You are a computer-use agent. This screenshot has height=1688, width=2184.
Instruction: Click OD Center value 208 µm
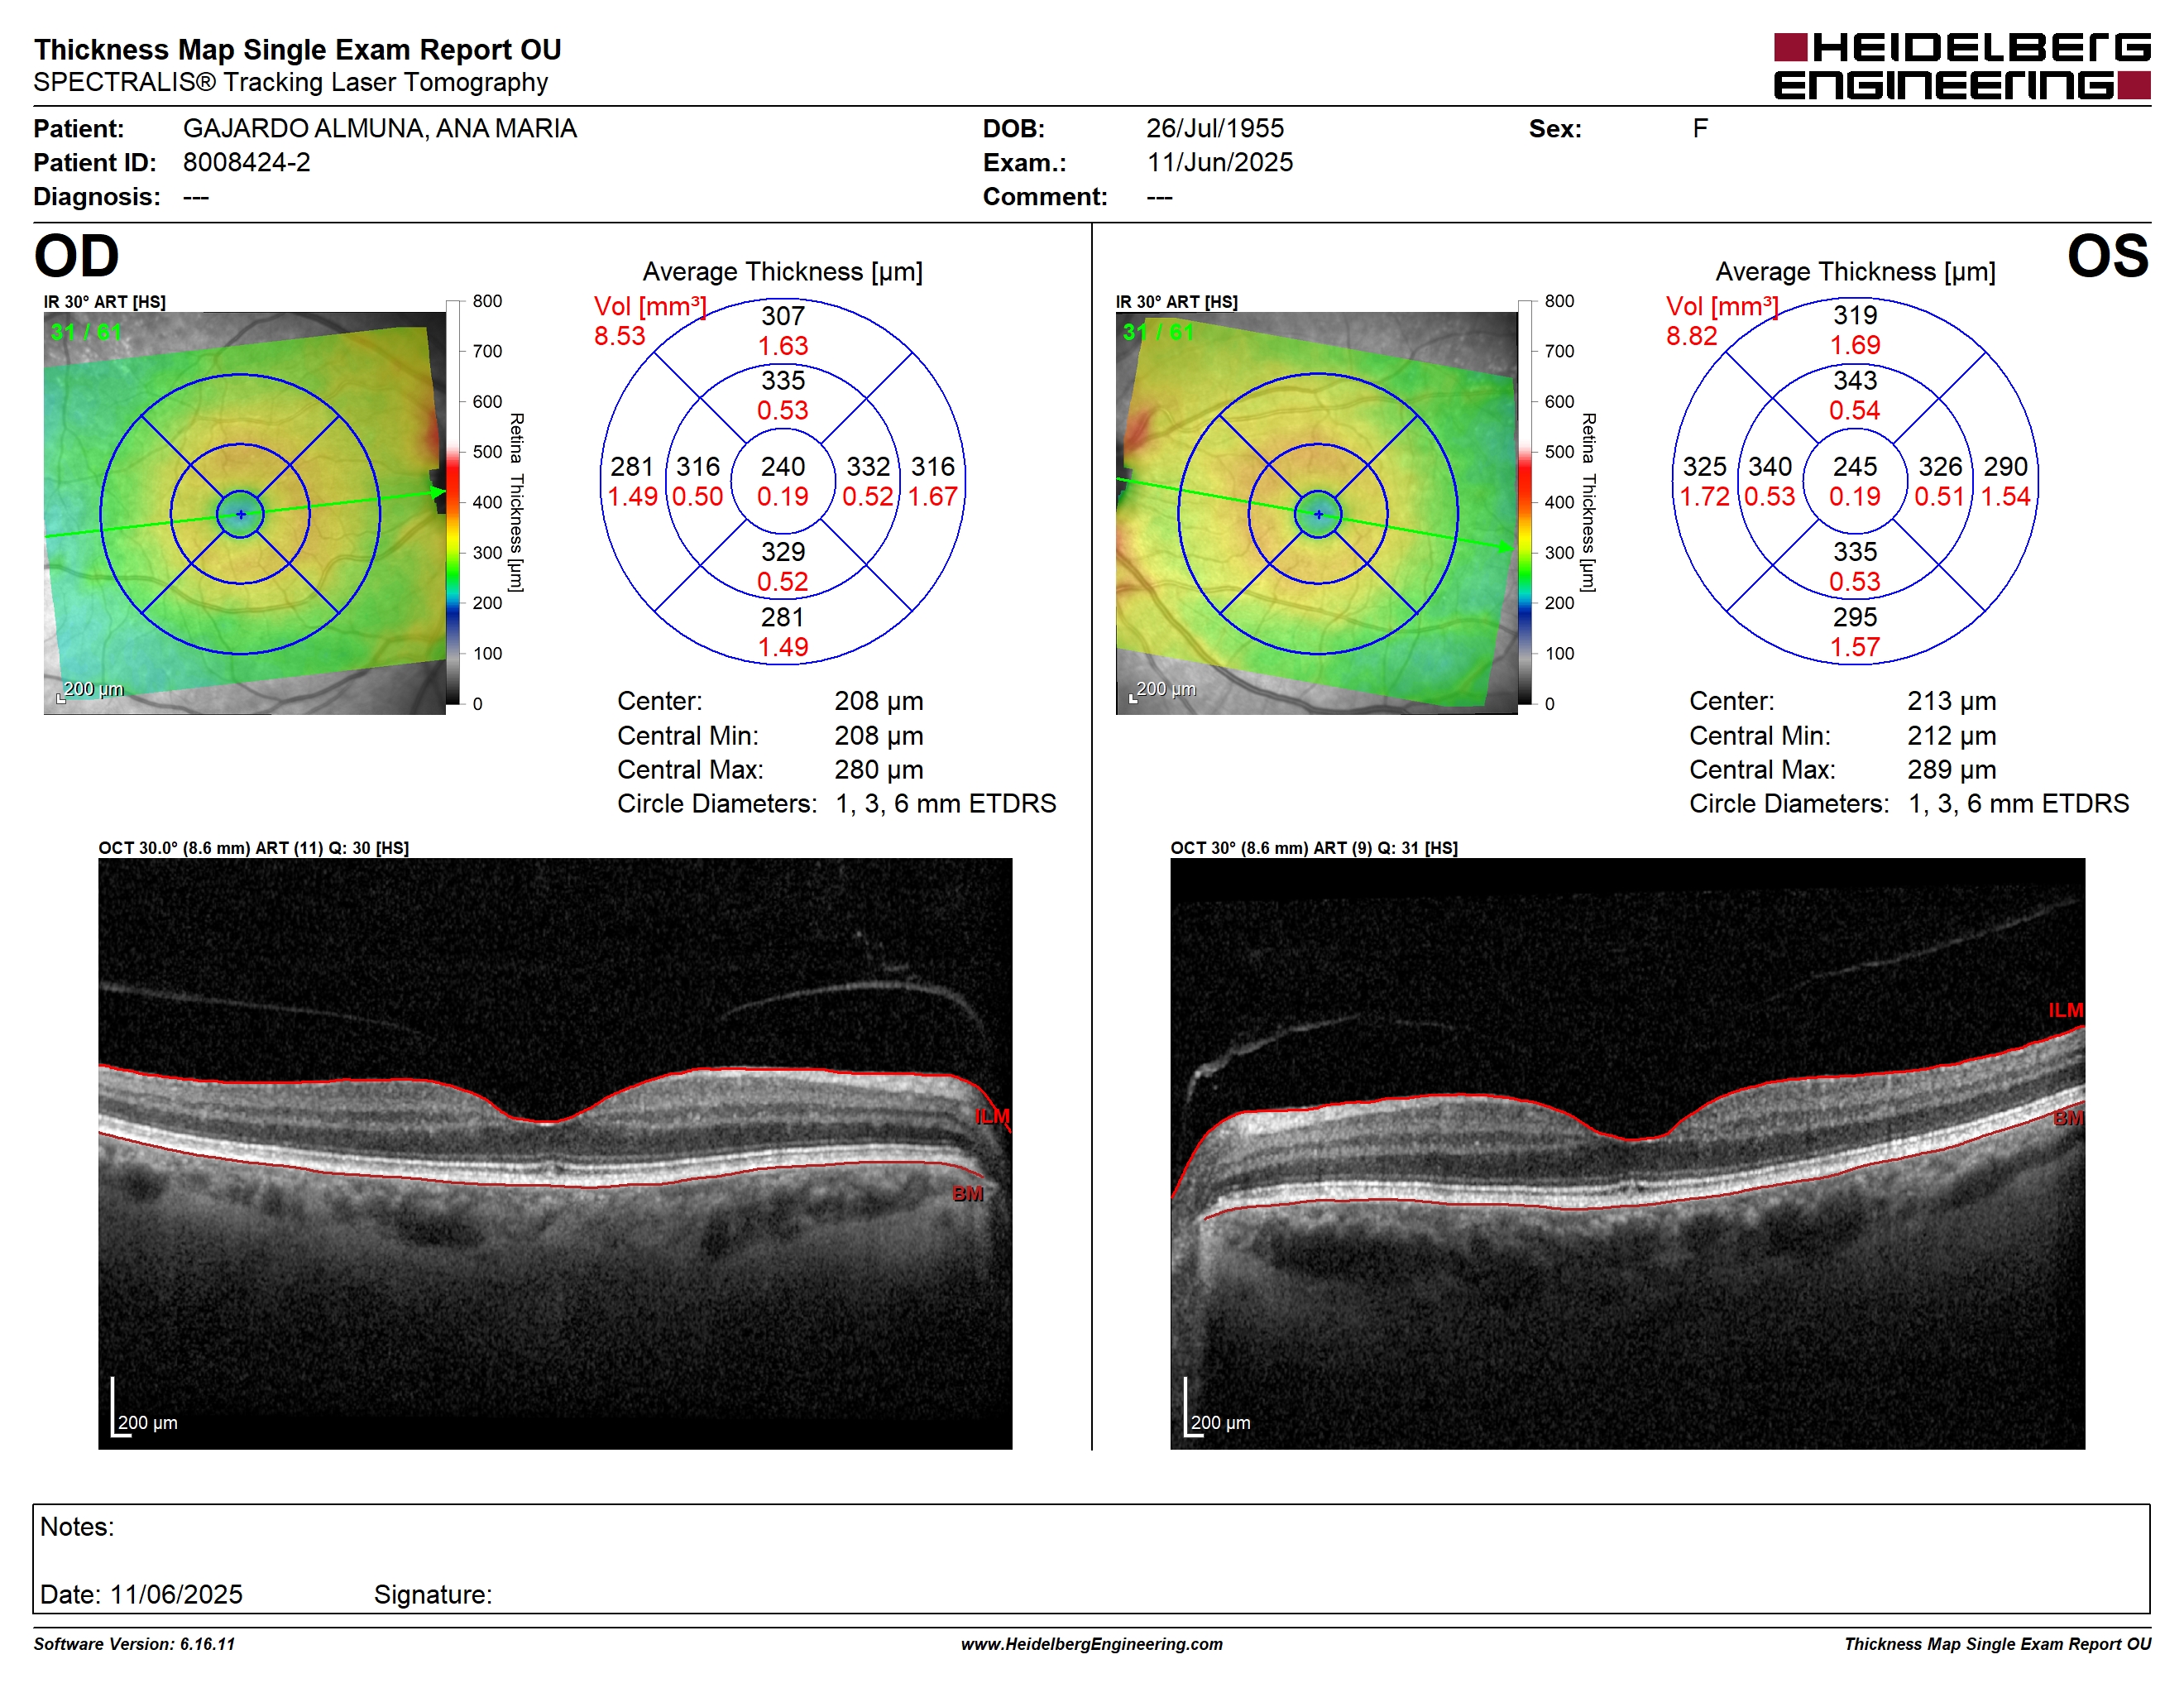point(879,701)
